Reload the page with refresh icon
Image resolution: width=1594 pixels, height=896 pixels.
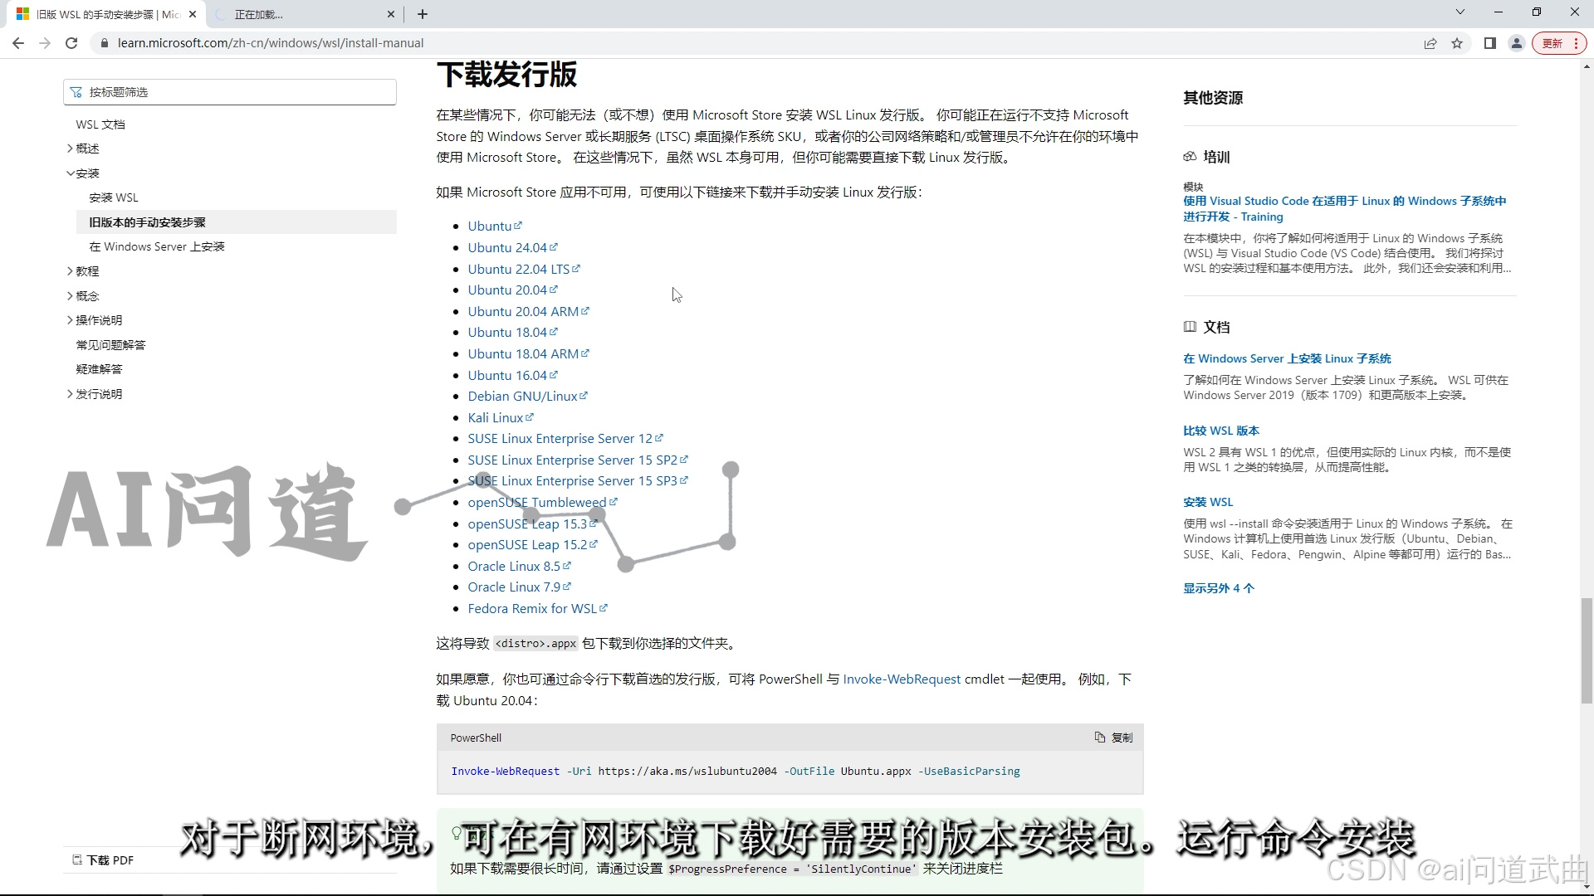pyautogui.click(x=71, y=43)
